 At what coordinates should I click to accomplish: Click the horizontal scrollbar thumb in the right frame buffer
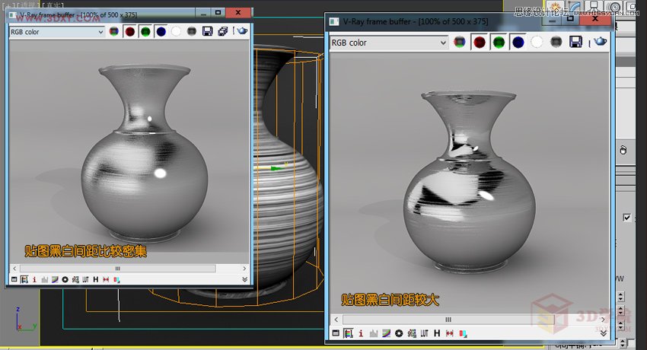[448, 320]
